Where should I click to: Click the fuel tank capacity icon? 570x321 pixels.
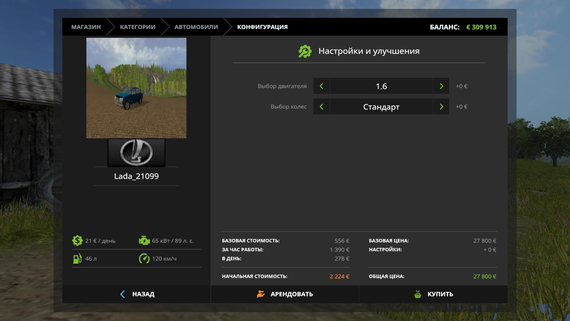click(x=77, y=259)
